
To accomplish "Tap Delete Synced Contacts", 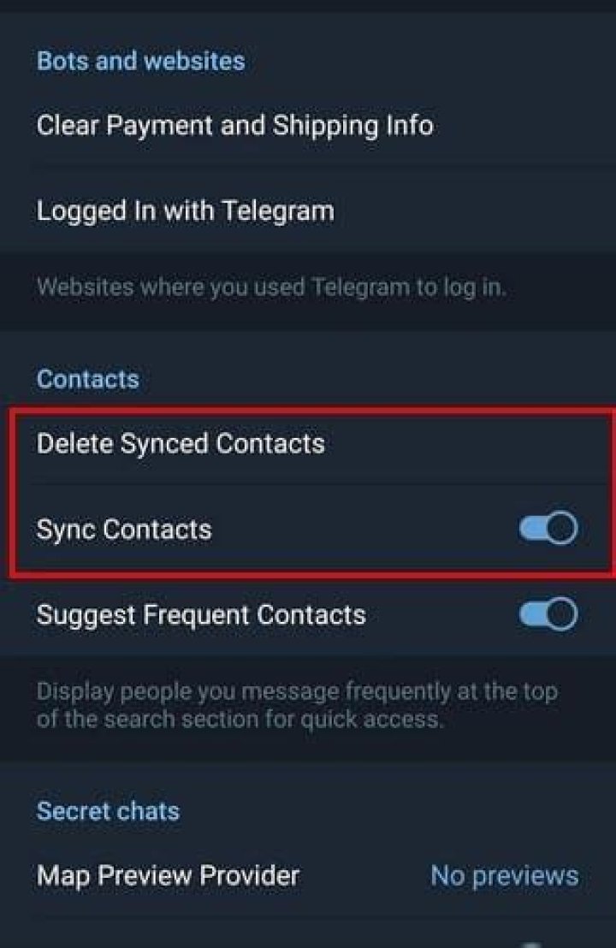I will coord(181,443).
